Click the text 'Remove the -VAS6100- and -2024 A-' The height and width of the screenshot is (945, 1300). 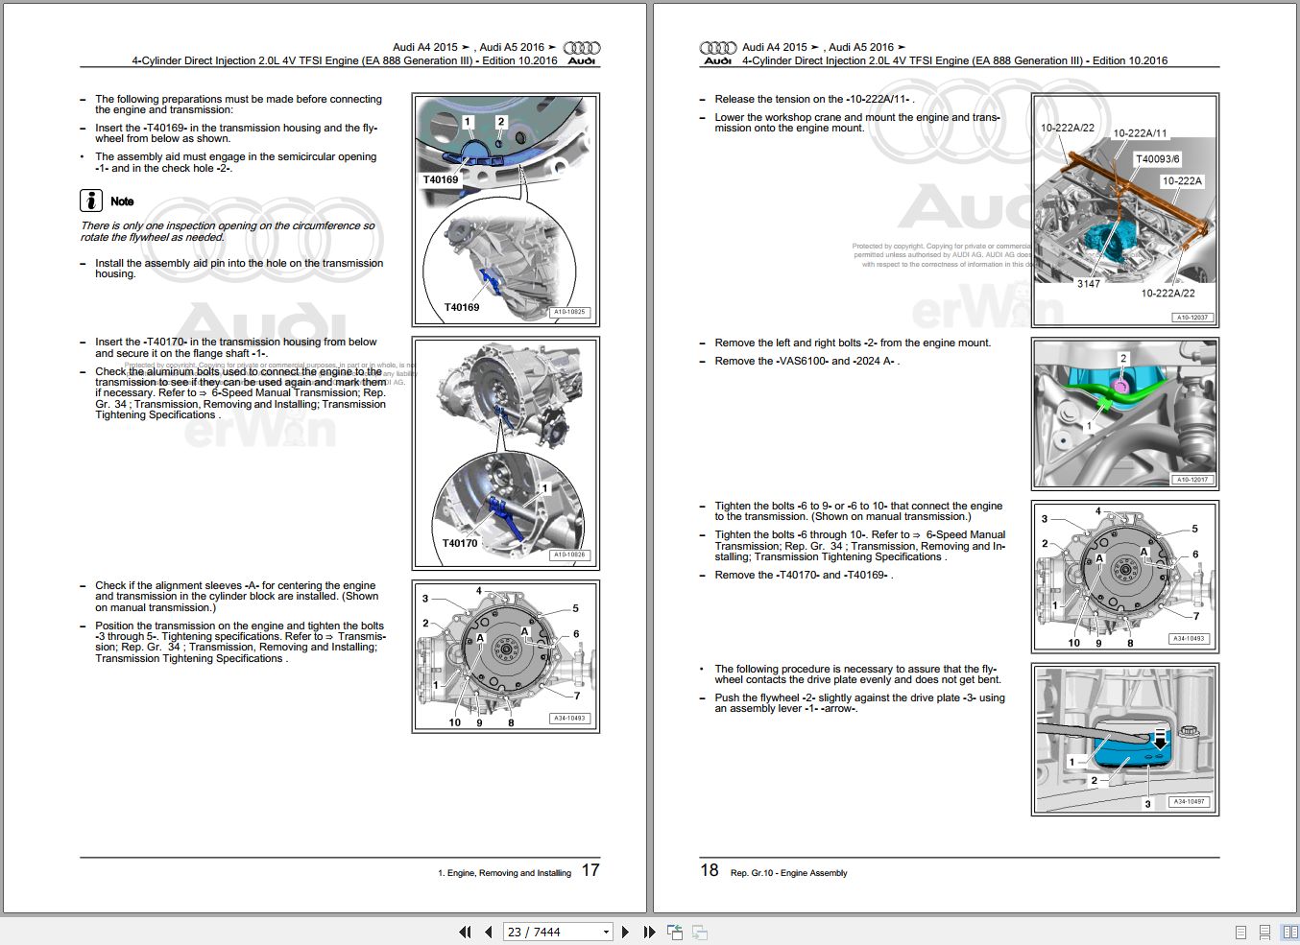click(x=806, y=361)
